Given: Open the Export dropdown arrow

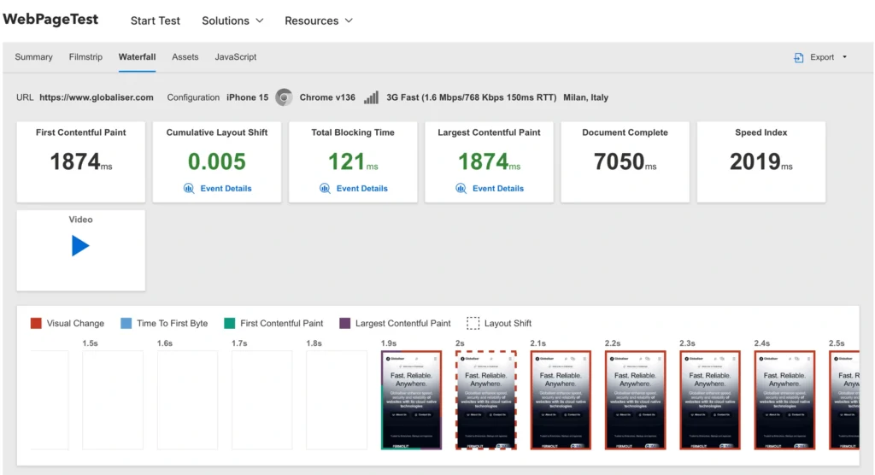Looking at the screenshot, I should click(844, 57).
